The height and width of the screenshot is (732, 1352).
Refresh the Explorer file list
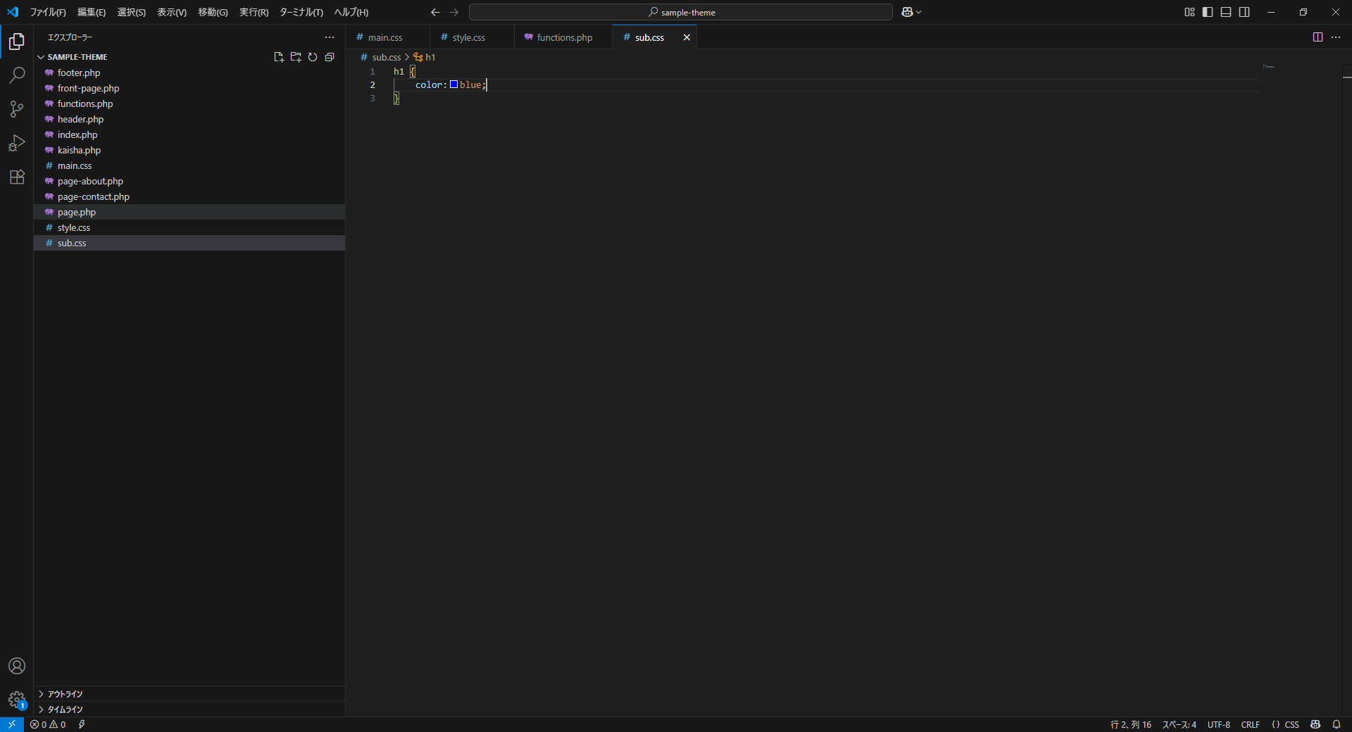tap(313, 57)
